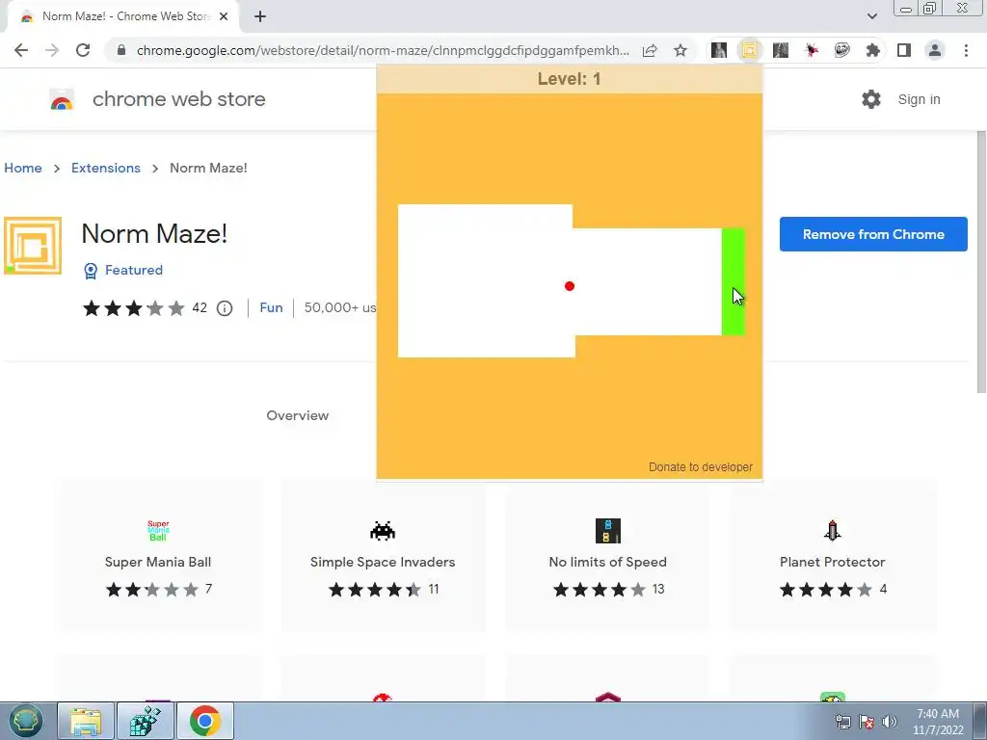987x740 pixels.
Task: Switch to the Overview tab
Action: [x=297, y=415]
